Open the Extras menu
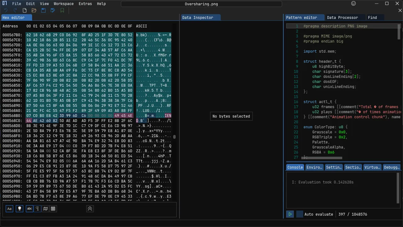The image size is (403, 227). tap(85, 4)
